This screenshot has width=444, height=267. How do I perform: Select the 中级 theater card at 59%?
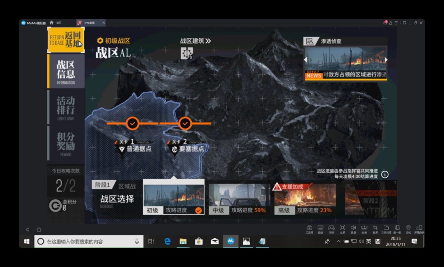point(239,199)
